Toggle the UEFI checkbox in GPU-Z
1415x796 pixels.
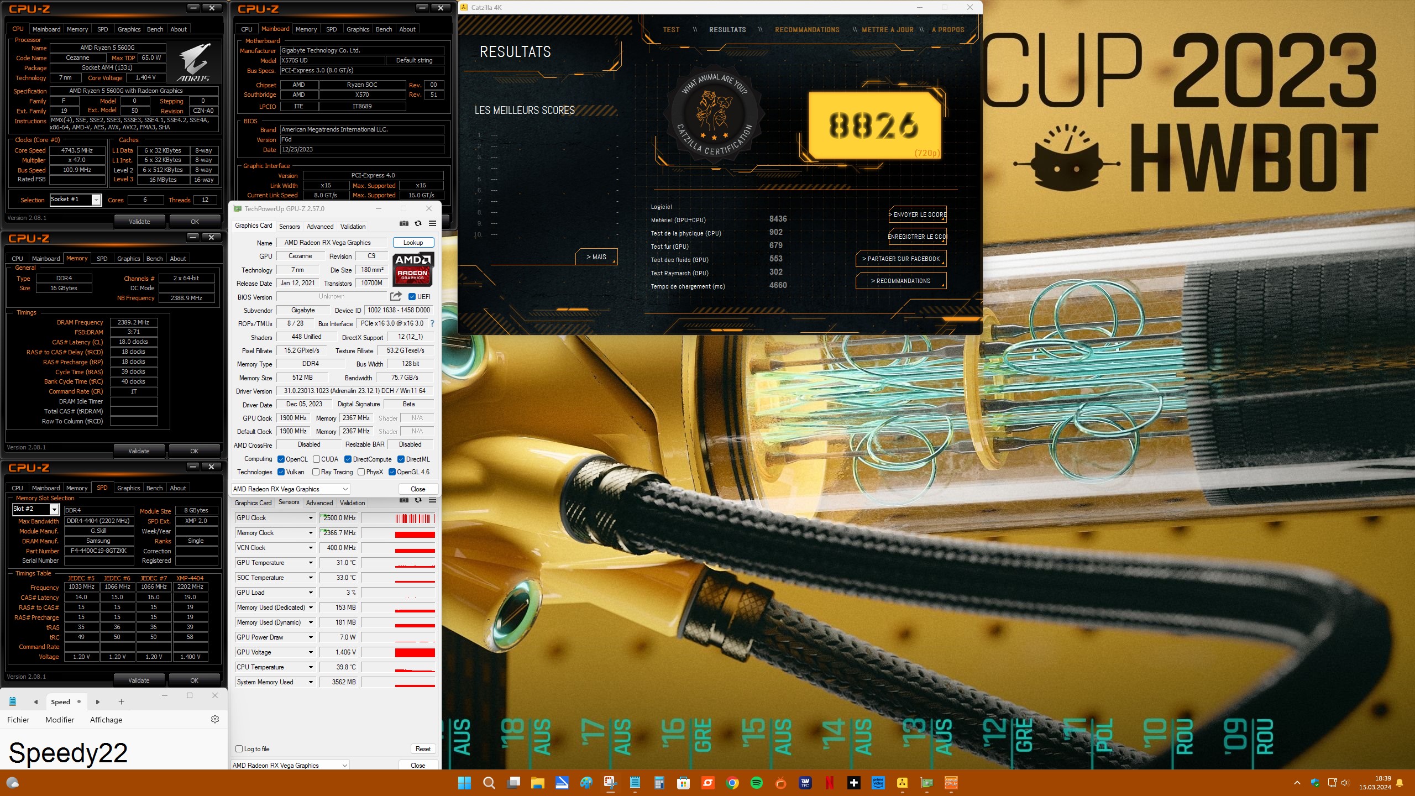(412, 296)
